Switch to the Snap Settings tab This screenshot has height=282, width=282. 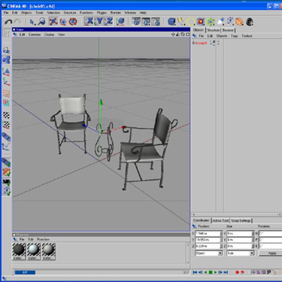coord(241,220)
